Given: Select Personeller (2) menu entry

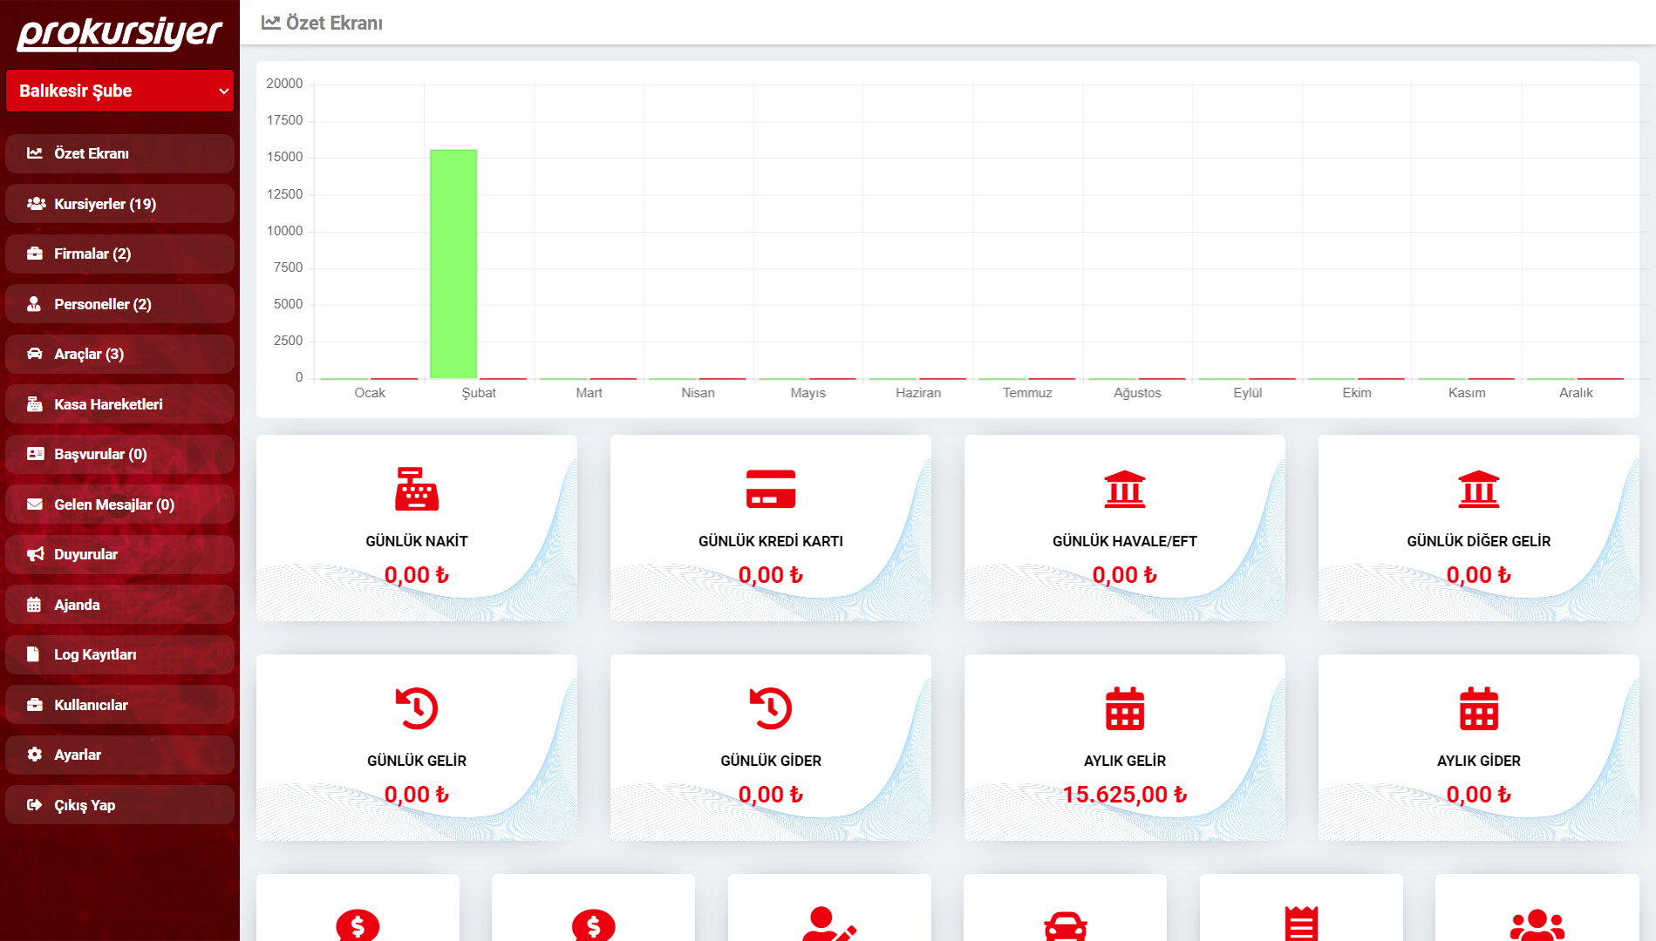Looking at the screenshot, I should [119, 304].
